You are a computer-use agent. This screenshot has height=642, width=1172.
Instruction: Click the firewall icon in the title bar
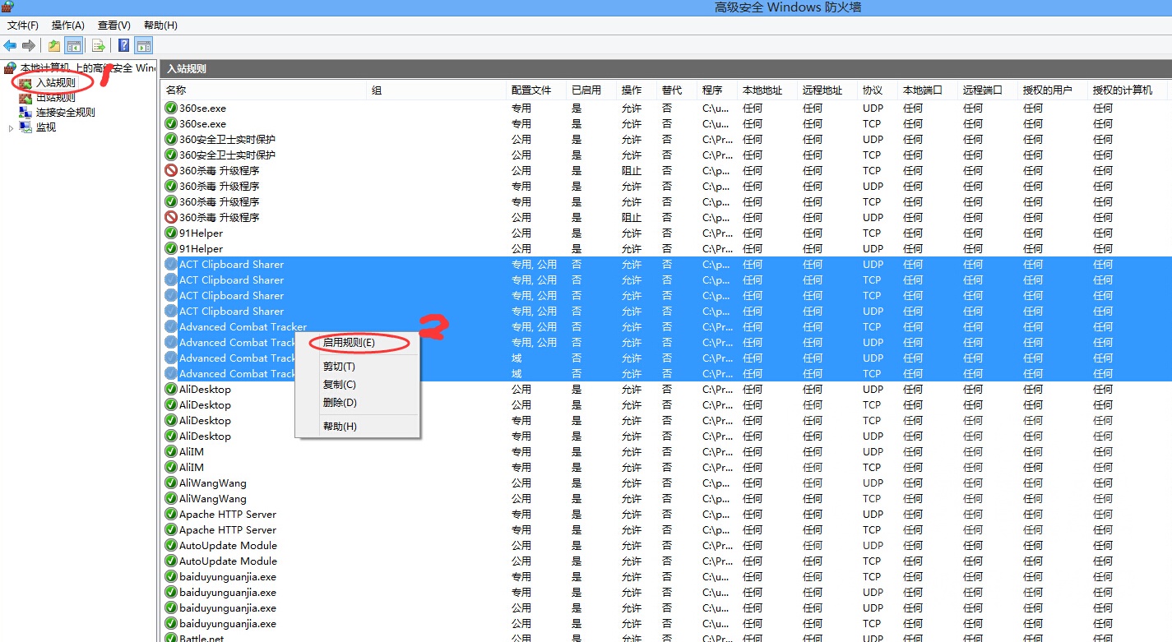point(7,7)
